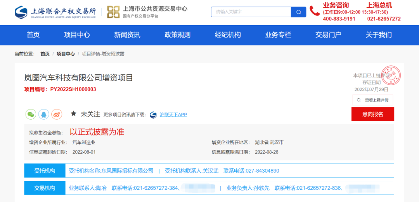Select the 受托机构 blue label tab
This screenshot has width=419, height=202.
[45, 171]
